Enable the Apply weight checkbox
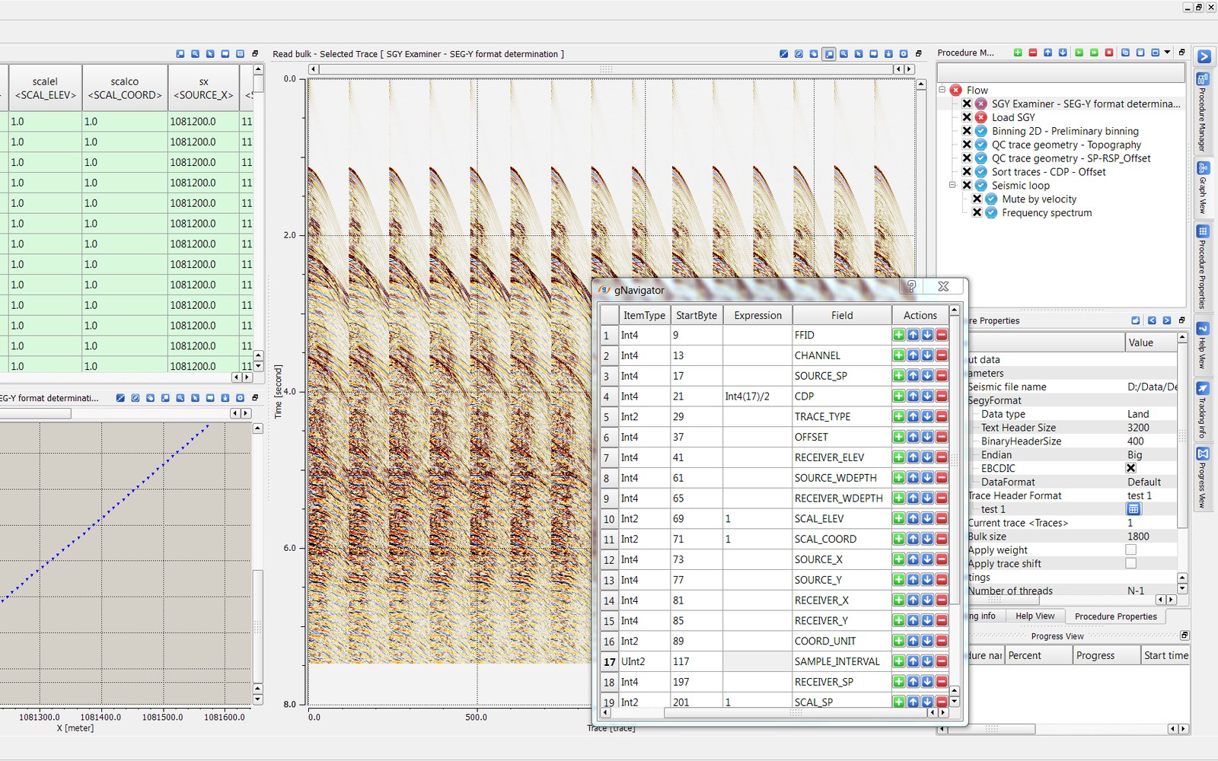The height and width of the screenshot is (761, 1218). [1131, 549]
